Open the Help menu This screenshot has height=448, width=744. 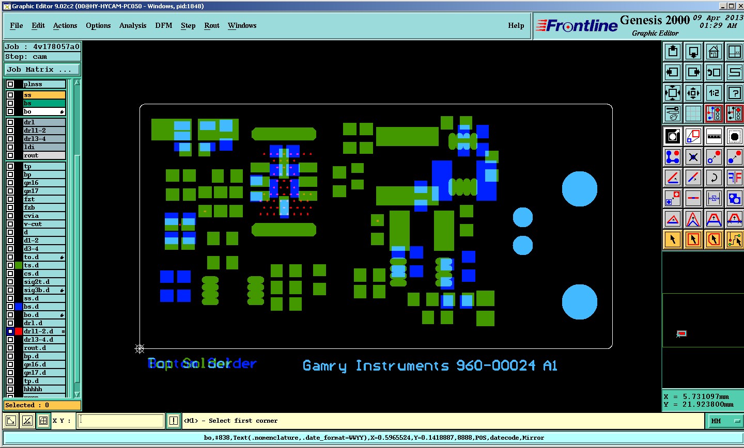[516, 25]
